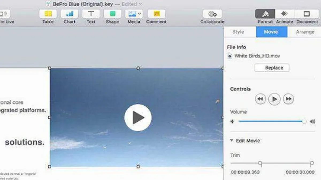The width and height of the screenshot is (321, 180).
Task: Click the trim end time 00:00:30.000
Action: click(300, 172)
